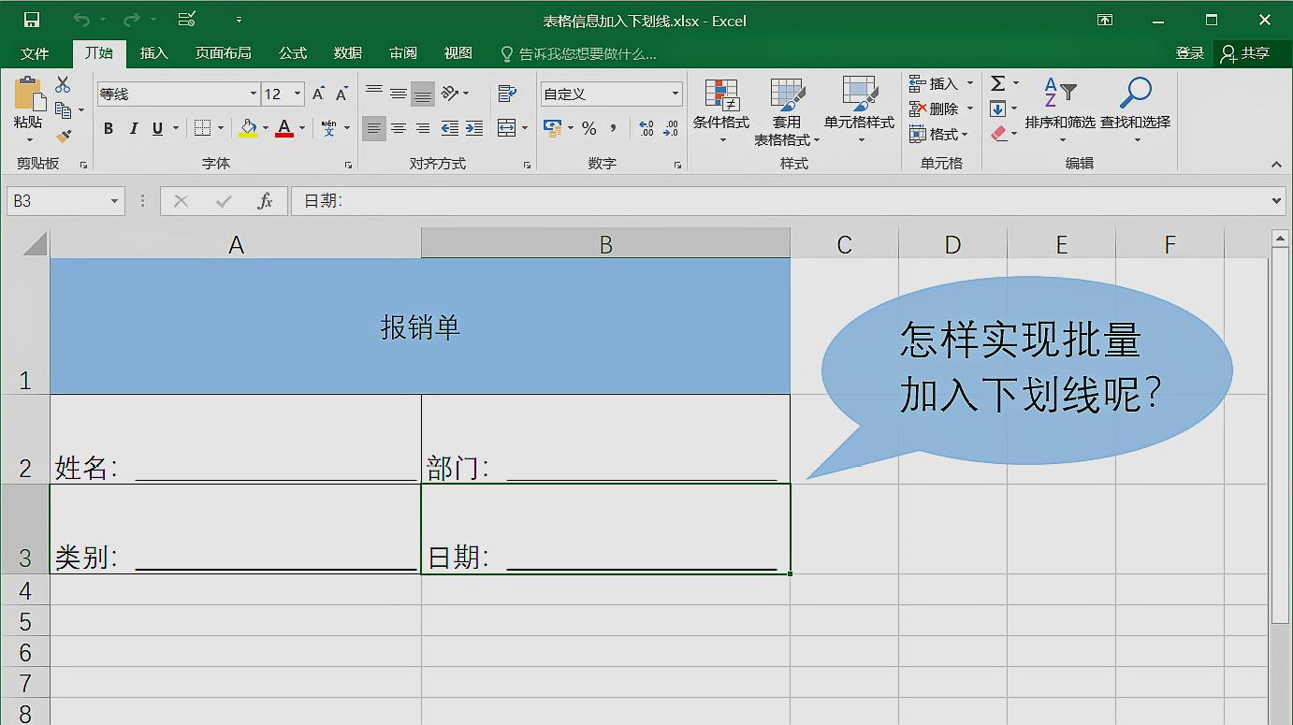Switch to the 视图 View tab
1293x725 pixels.
[458, 53]
